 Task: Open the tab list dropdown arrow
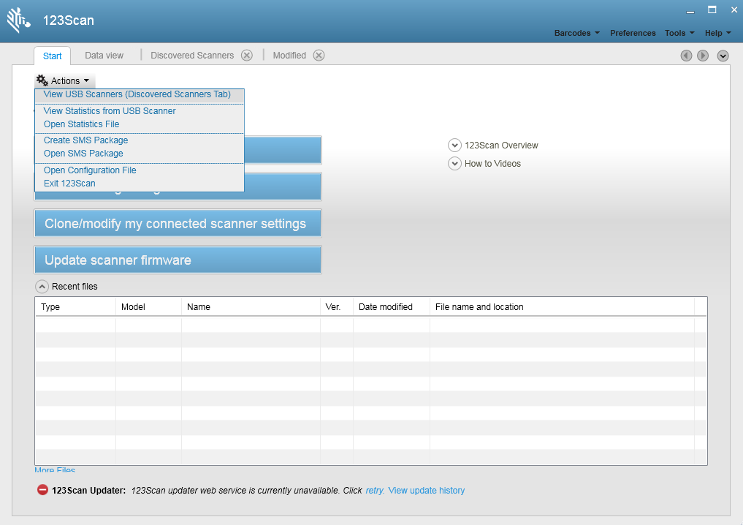(x=723, y=56)
